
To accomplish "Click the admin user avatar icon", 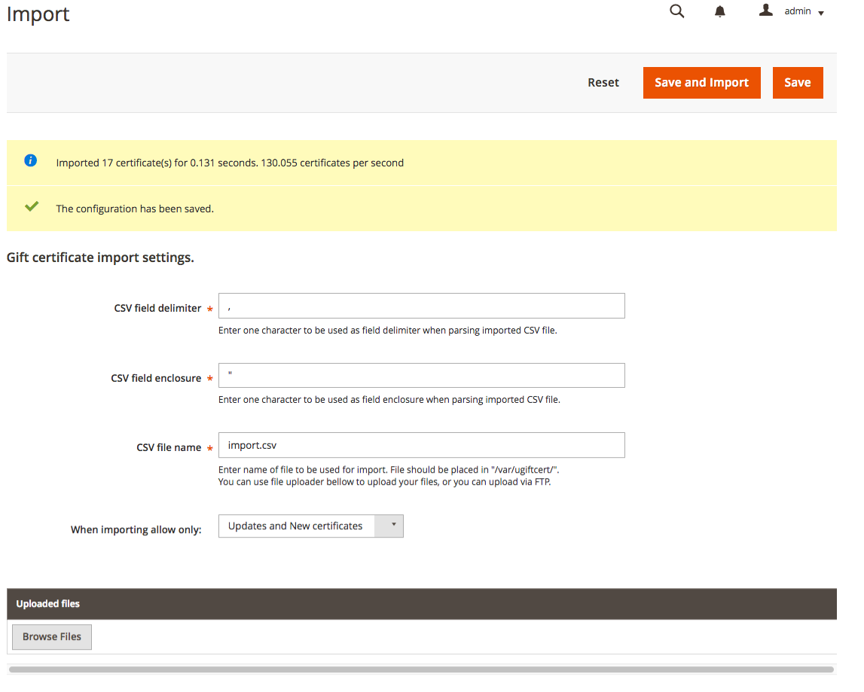I will pyautogui.click(x=765, y=10).
